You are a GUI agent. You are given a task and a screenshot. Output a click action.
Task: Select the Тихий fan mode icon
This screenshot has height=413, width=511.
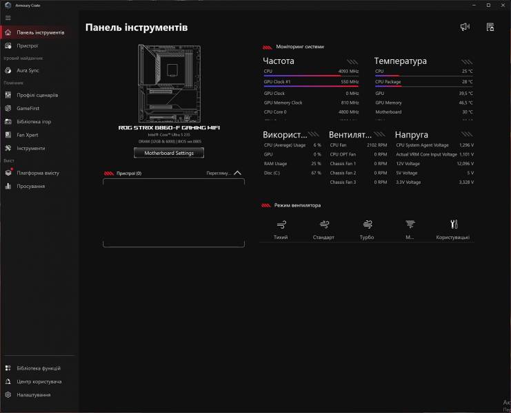tap(281, 224)
